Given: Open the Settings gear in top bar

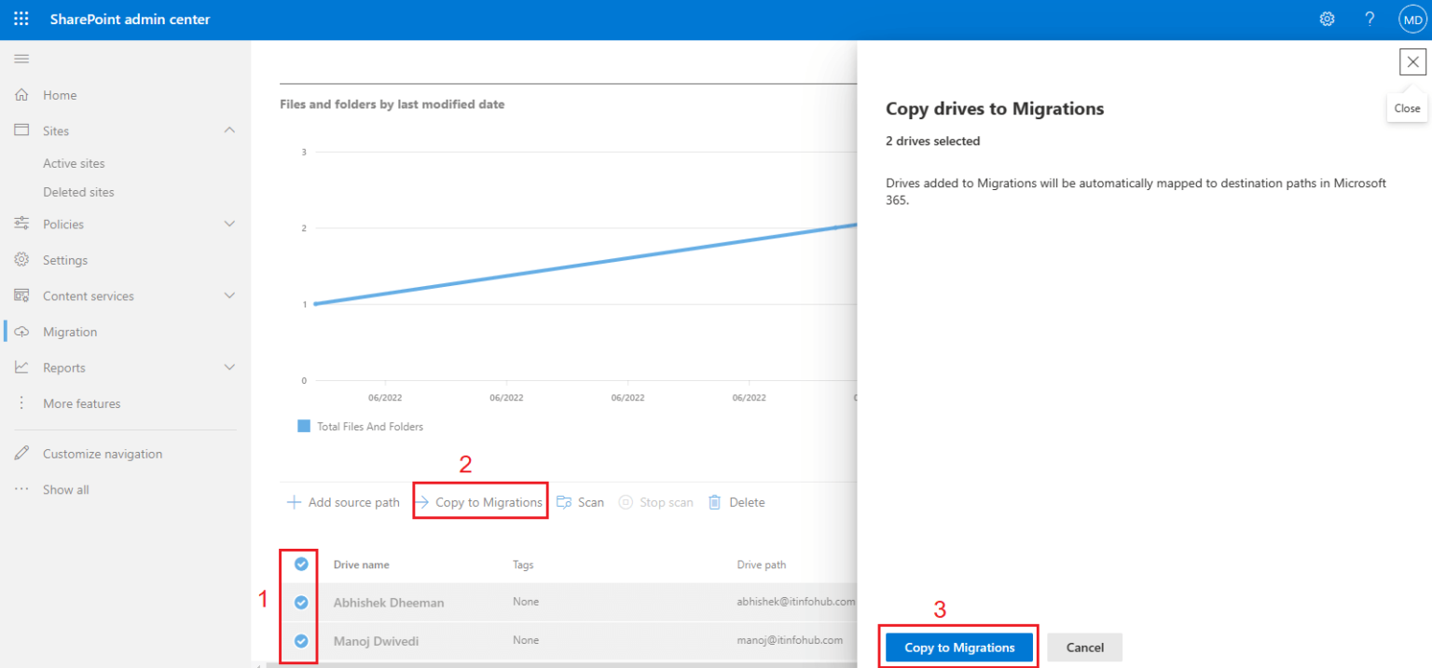Looking at the screenshot, I should [1327, 18].
